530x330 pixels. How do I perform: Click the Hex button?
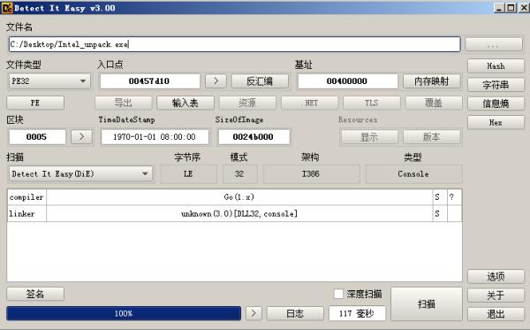(x=496, y=122)
